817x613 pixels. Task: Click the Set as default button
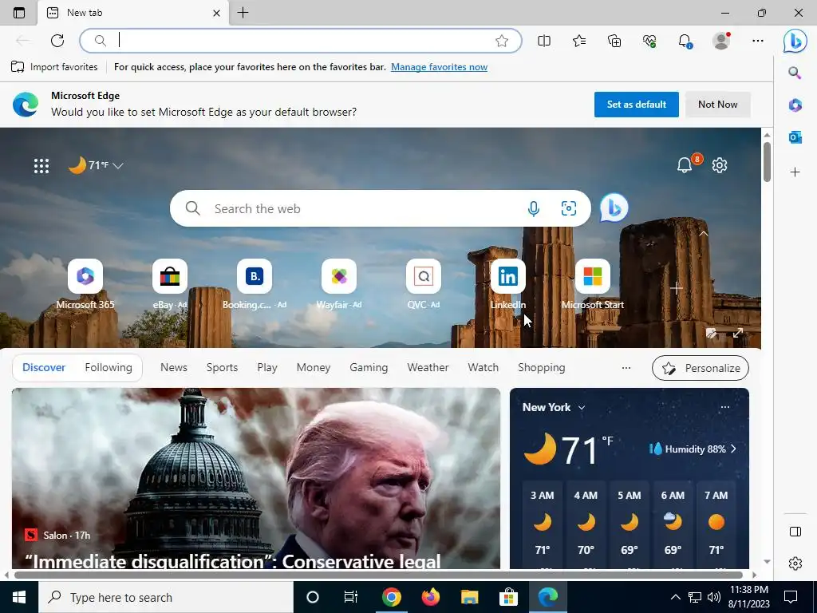pos(636,105)
